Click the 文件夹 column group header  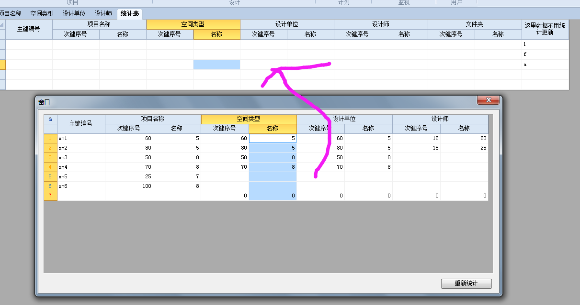tap(474, 24)
